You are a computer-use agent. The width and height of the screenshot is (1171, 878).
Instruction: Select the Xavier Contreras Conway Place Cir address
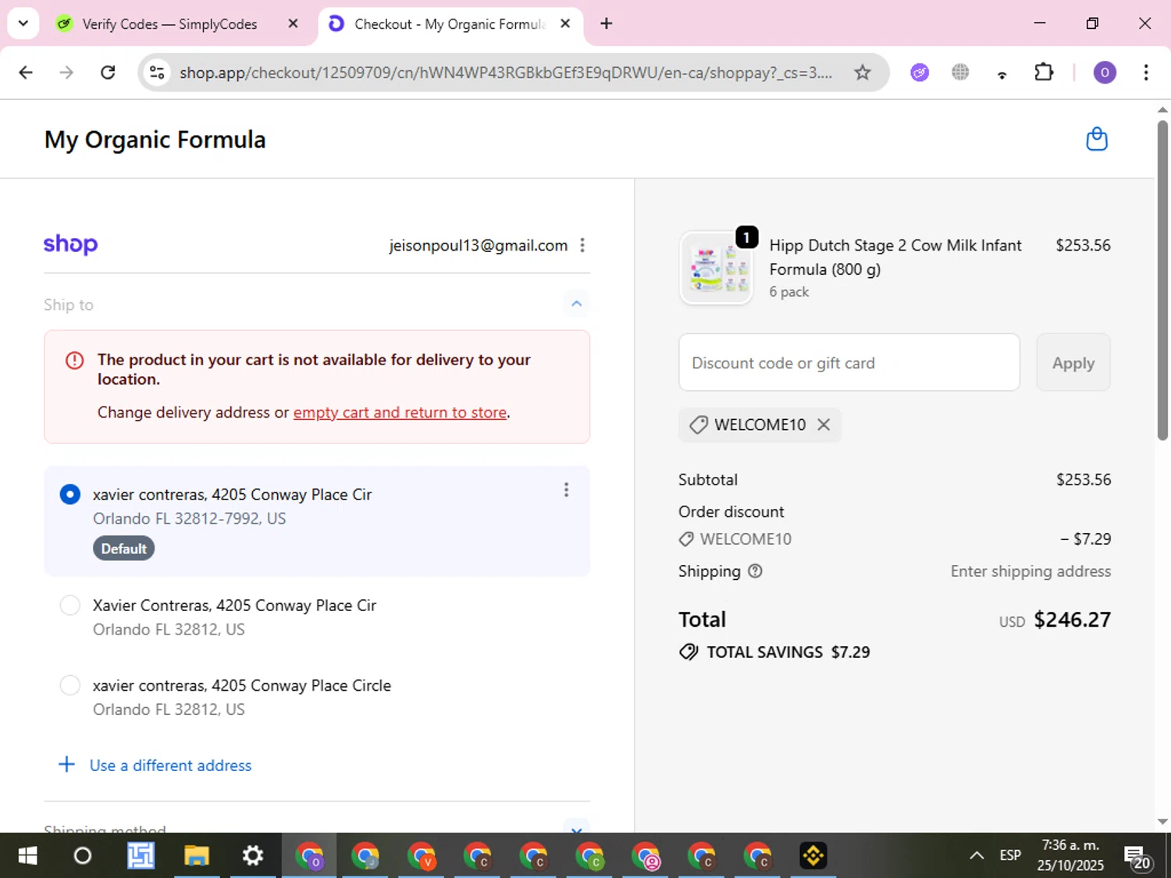70,605
